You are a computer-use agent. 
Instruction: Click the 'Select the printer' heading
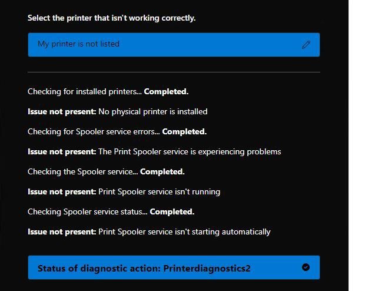(111, 18)
